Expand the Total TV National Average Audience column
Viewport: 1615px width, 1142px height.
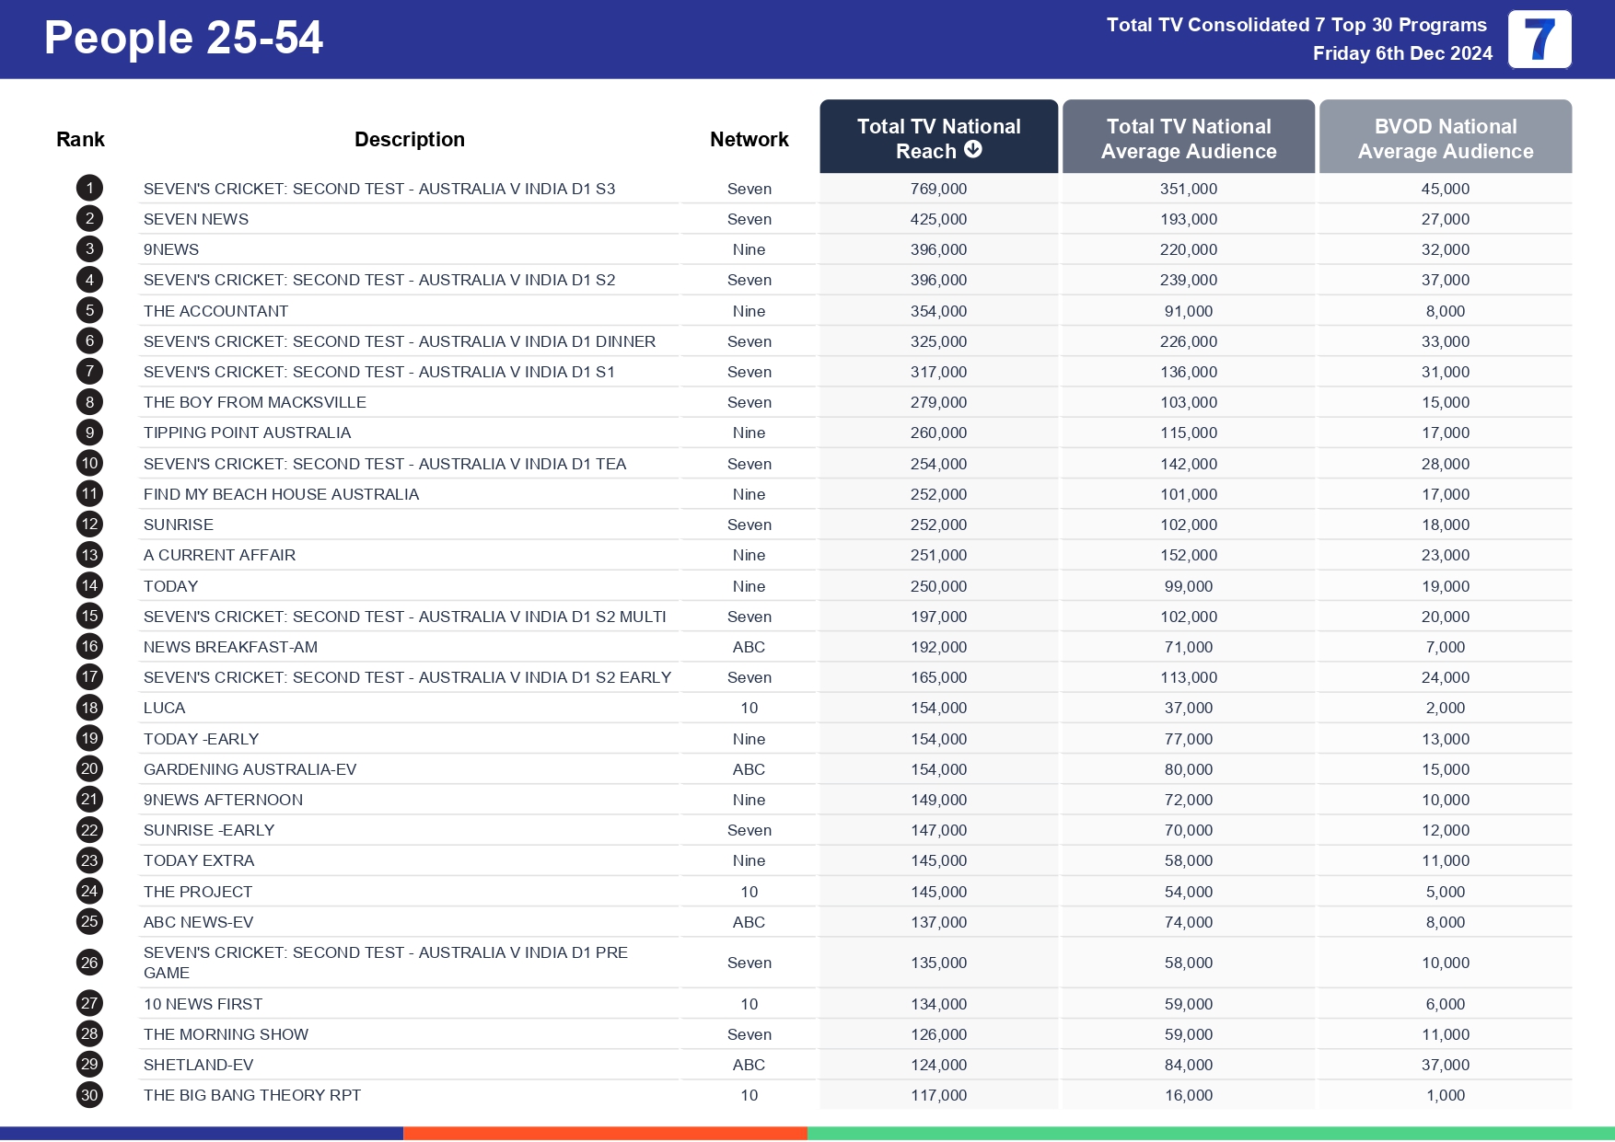click(x=1189, y=138)
